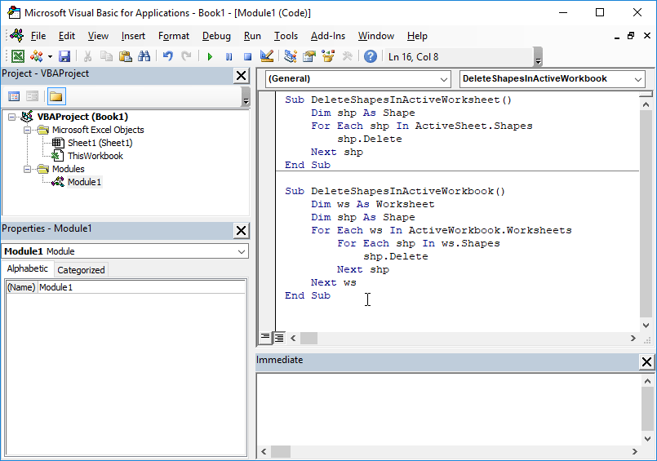
Task: Open the Tools menu
Action: pos(286,36)
